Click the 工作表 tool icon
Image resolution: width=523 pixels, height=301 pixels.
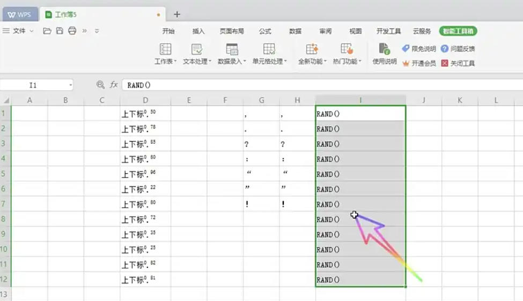tap(165, 49)
